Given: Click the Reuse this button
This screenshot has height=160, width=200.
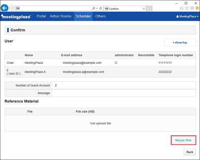Looking at the screenshot, I should (x=183, y=140).
